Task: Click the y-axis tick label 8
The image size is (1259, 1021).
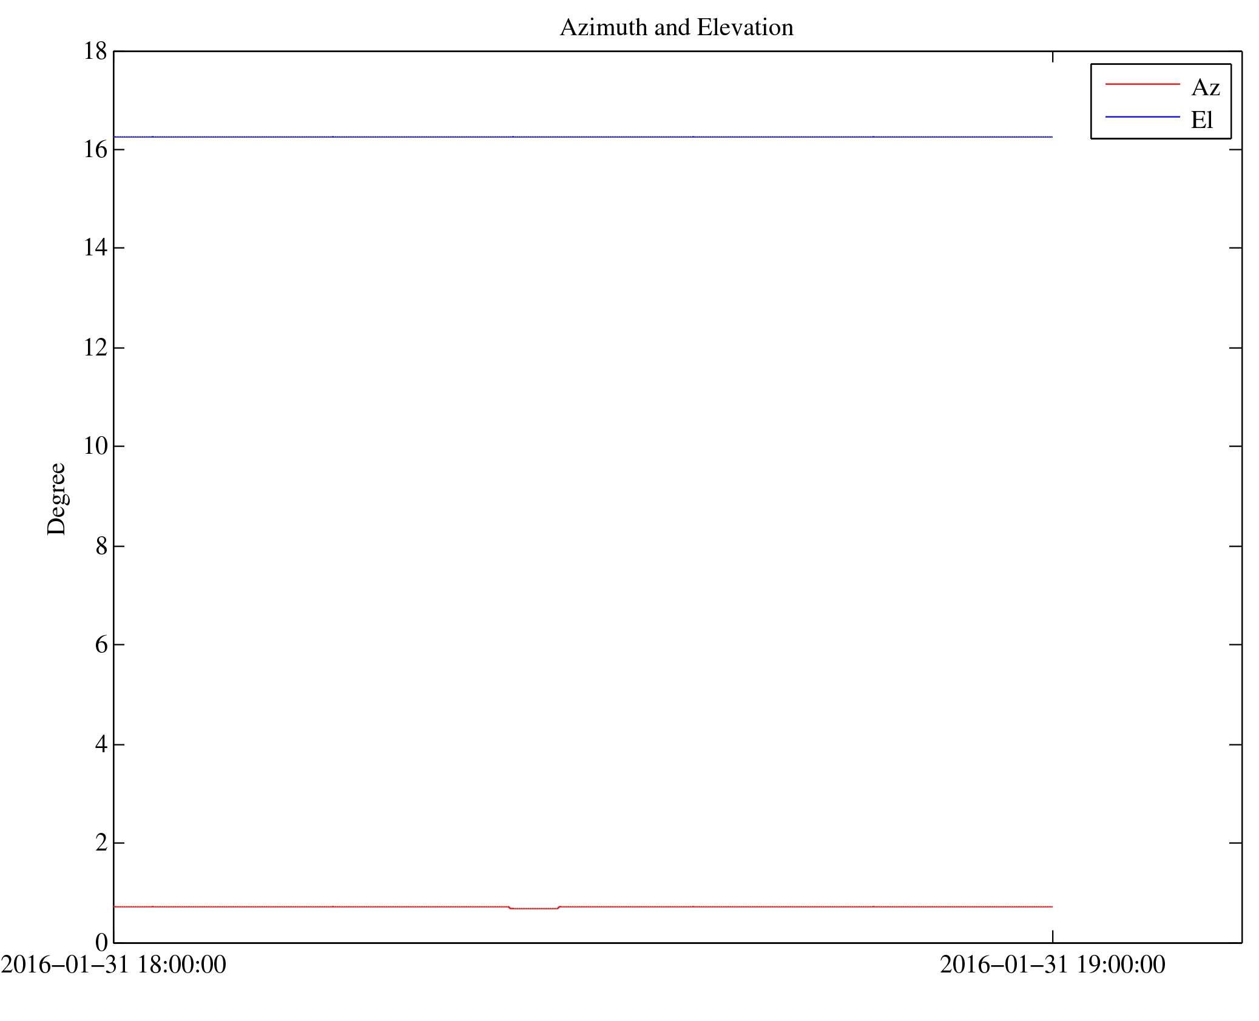Action: coord(101,547)
